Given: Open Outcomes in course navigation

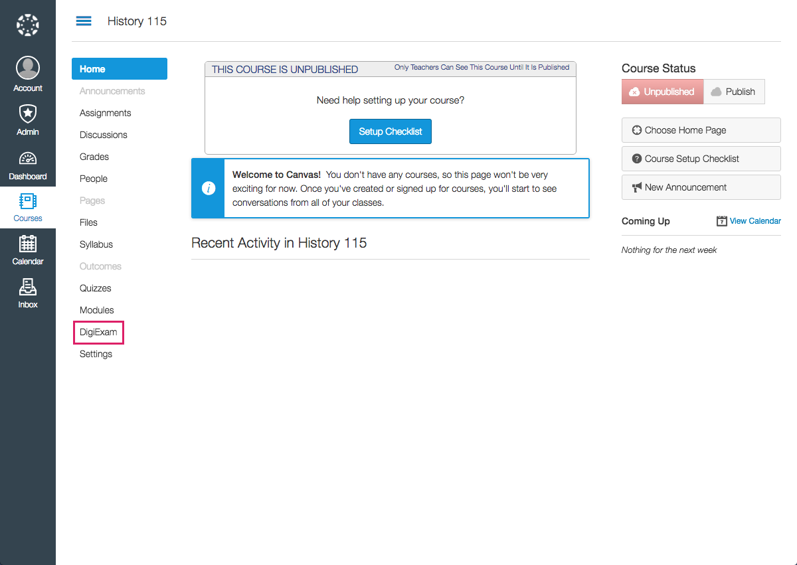Looking at the screenshot, I should [100, 266].
